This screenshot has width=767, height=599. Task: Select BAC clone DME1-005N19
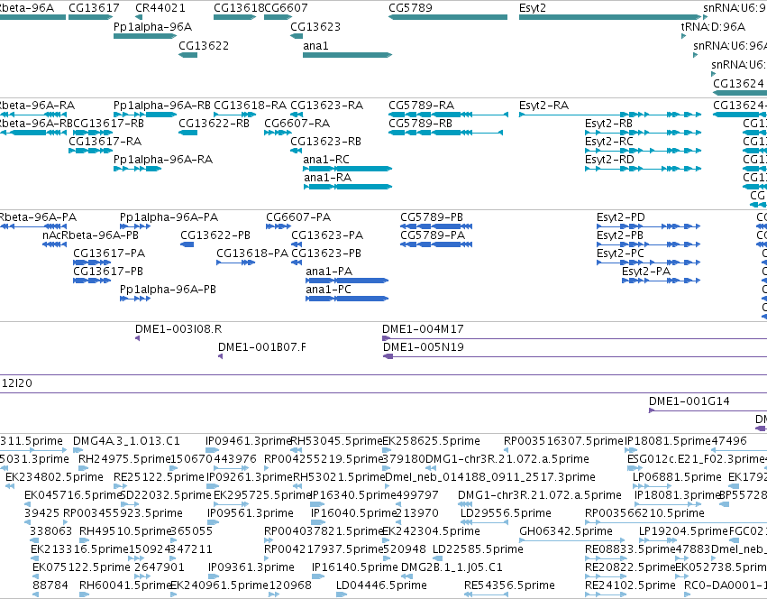click(x=575, y=356)
